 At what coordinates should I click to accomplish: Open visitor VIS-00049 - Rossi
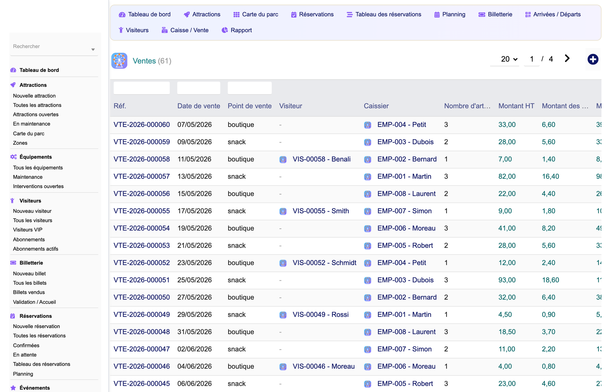[321, 315]
